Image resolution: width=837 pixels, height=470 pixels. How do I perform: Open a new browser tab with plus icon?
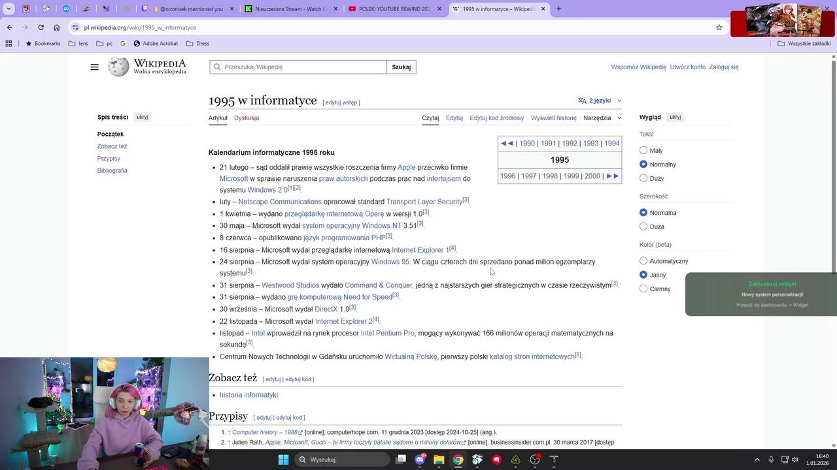[x=558, y=9]
